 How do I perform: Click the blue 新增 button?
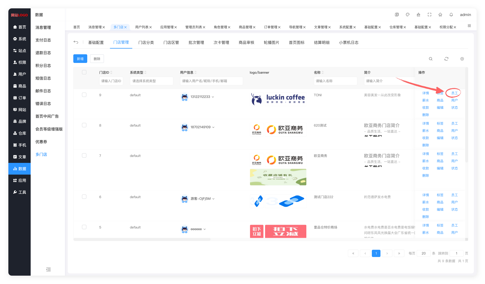click(80, 59)
